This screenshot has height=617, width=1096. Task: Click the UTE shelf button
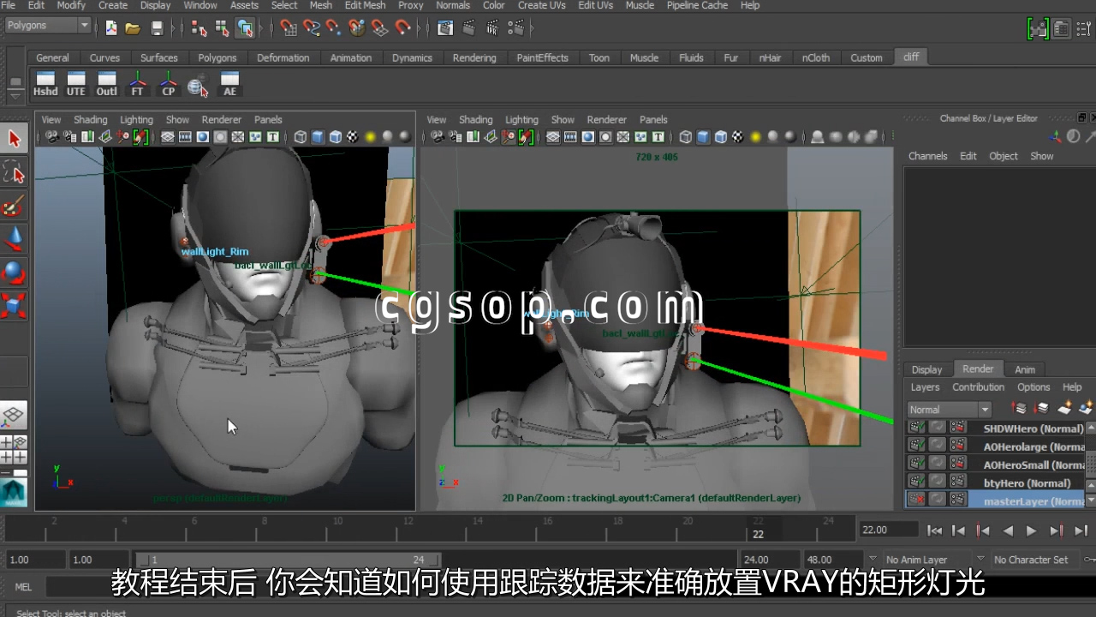76,84
